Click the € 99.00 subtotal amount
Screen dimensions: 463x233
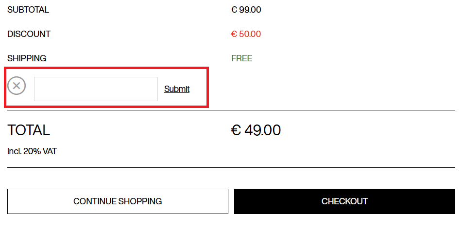point(246,10)
